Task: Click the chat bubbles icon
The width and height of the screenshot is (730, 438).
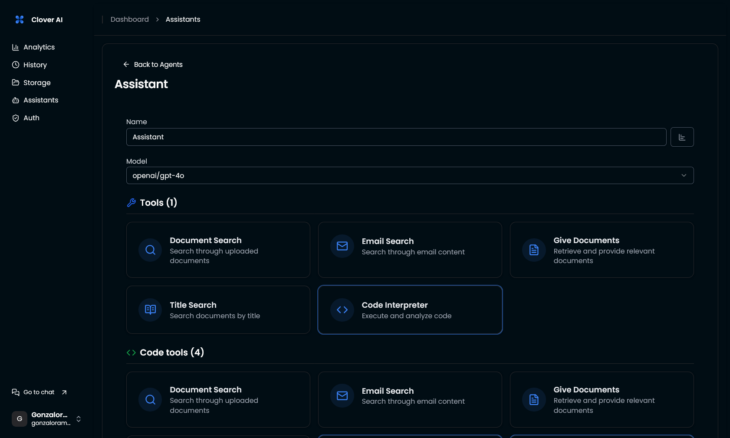Action: [16, 392]
